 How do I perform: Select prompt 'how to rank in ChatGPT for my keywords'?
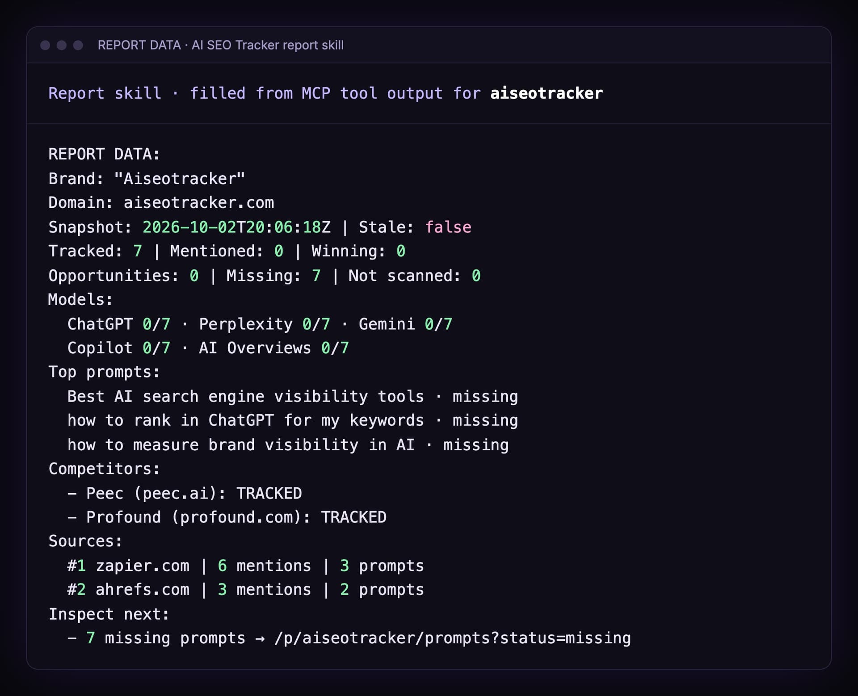(246, 420)
